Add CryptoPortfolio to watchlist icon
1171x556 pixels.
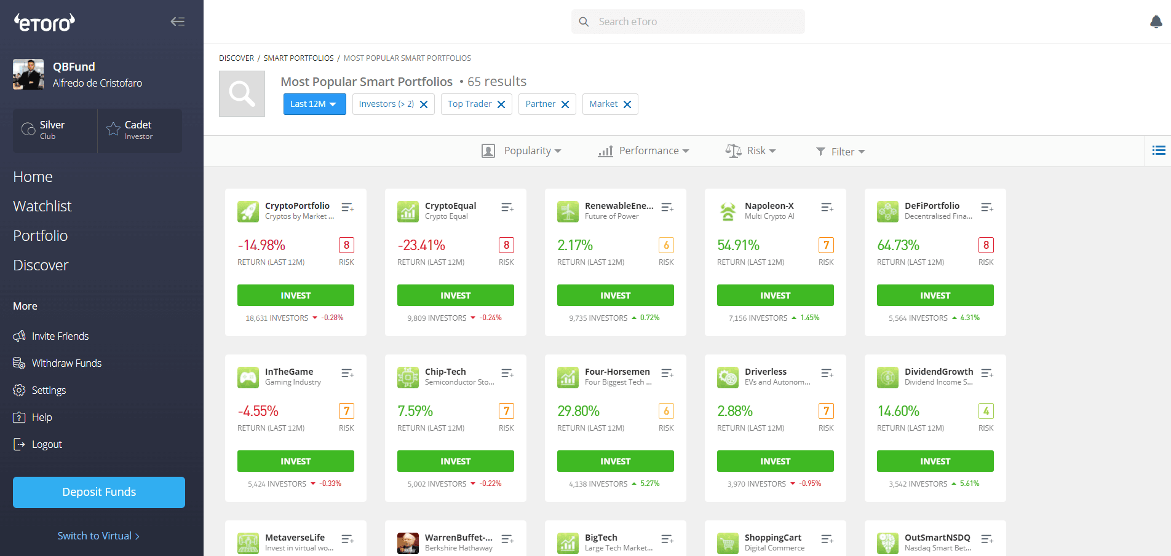pyautogui.click(x=347, y=208)
